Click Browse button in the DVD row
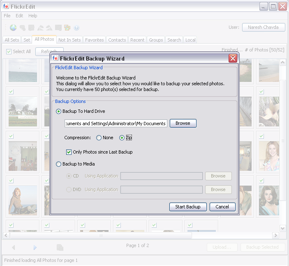 point(218,189)
